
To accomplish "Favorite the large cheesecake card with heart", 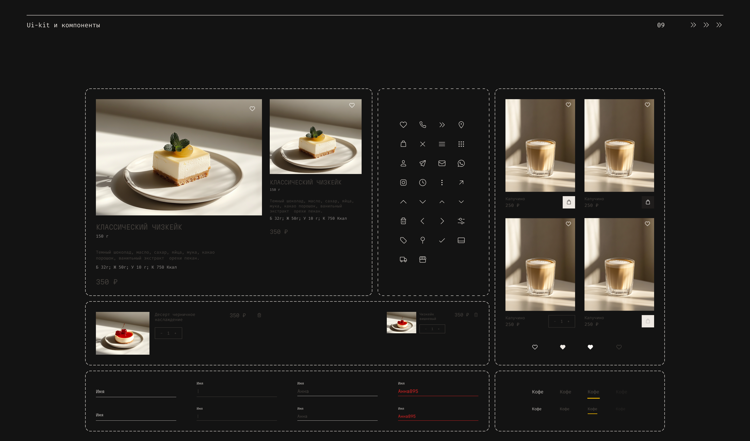I will [x=252, y=109].
